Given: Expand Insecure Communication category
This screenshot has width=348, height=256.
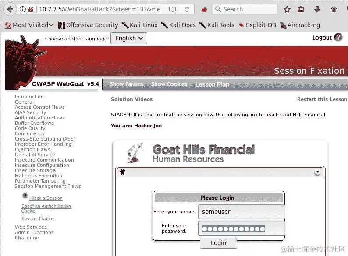Looking at the screenshot, I should (44, 160).
